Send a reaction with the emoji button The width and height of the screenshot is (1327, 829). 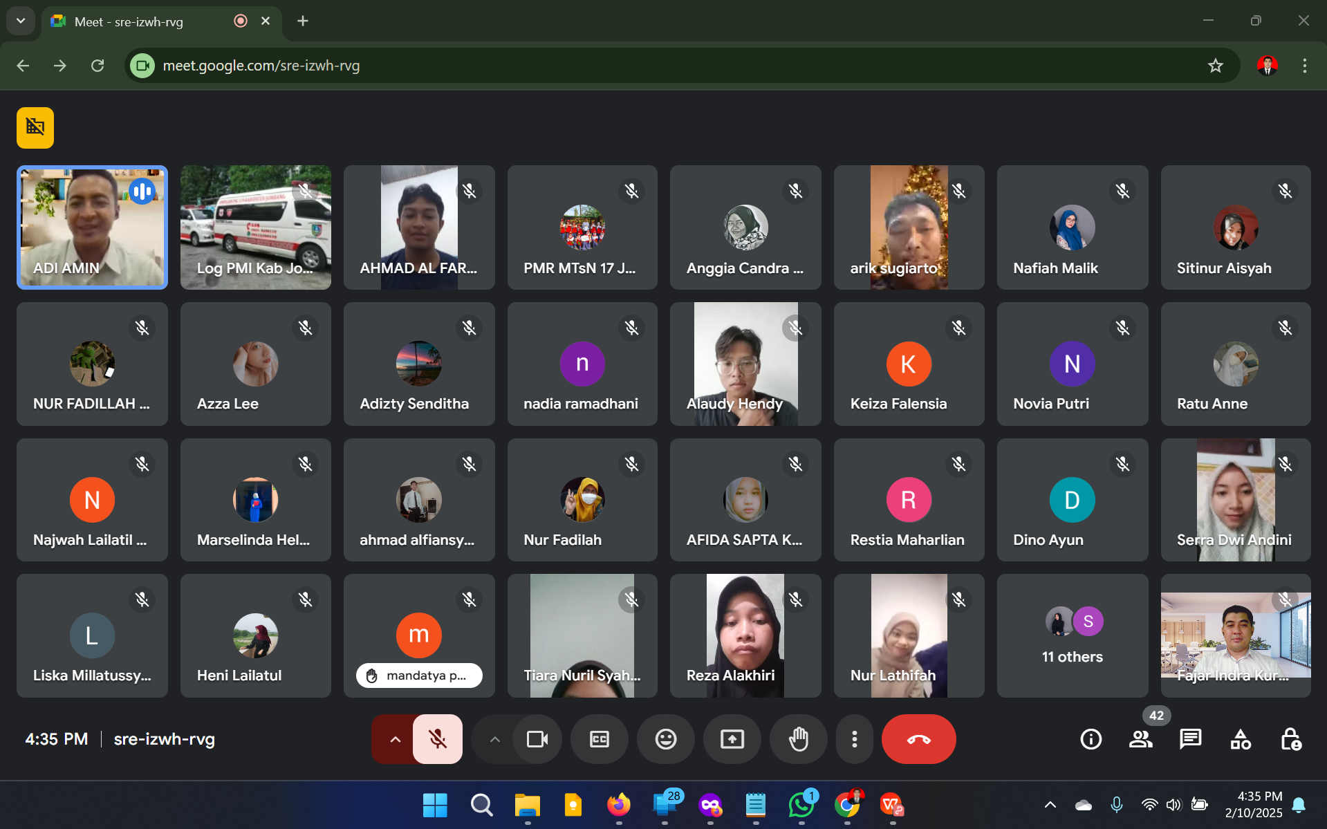(x=665, y=739)
